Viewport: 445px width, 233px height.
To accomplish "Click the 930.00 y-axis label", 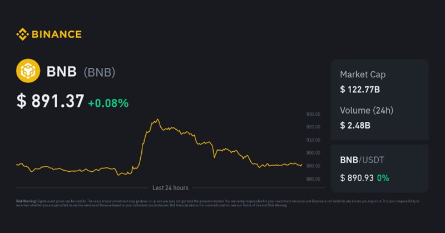I will 313,114.
